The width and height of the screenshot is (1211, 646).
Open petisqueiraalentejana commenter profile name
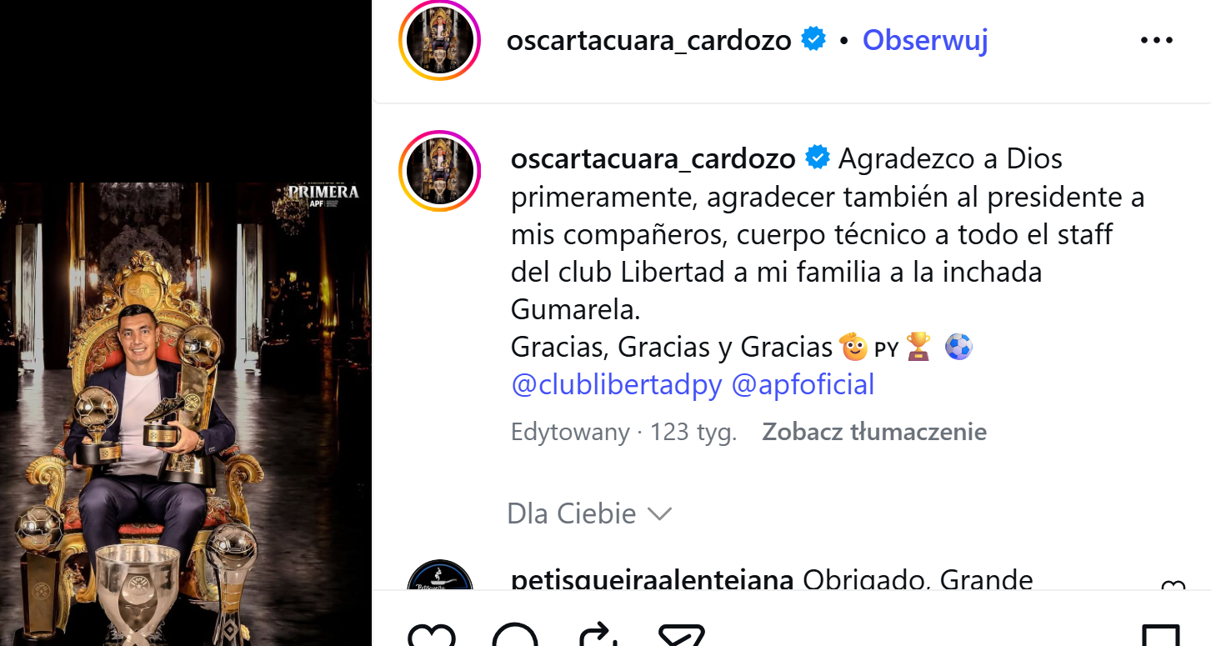[x=652, y=580]
